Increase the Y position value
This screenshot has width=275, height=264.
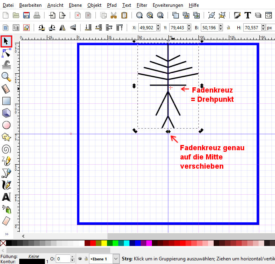(x=189, y=26)
